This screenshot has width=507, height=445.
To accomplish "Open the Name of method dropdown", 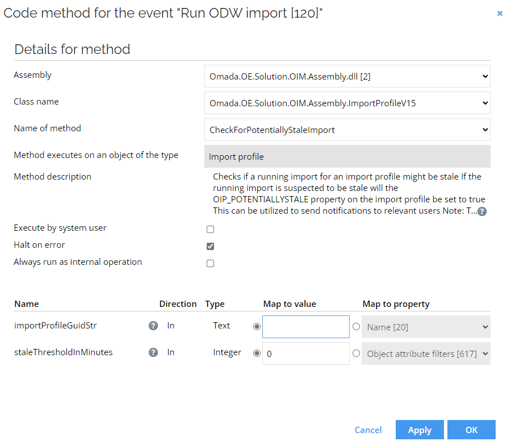I will click(347, 130).
